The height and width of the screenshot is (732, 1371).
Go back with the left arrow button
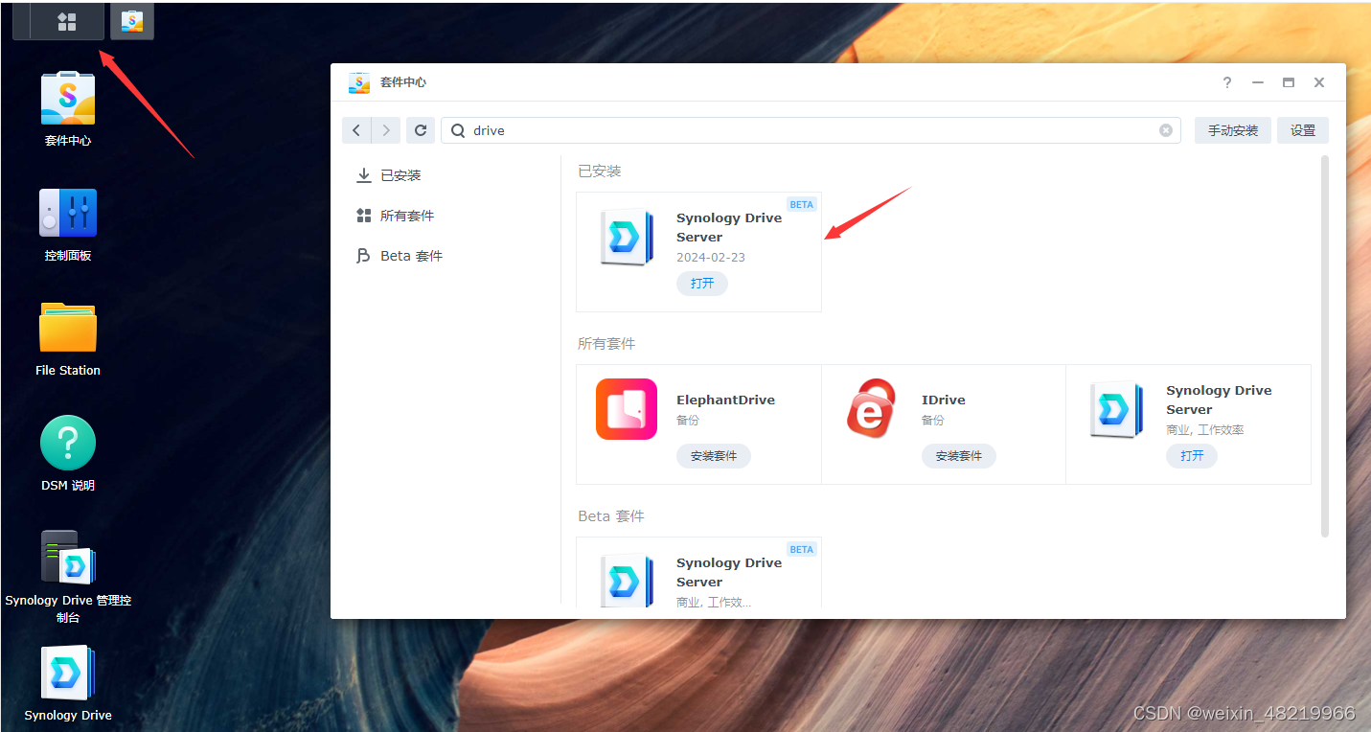(356, 130)
